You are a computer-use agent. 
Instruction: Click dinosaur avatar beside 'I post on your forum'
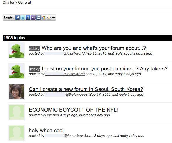point(17,71)
